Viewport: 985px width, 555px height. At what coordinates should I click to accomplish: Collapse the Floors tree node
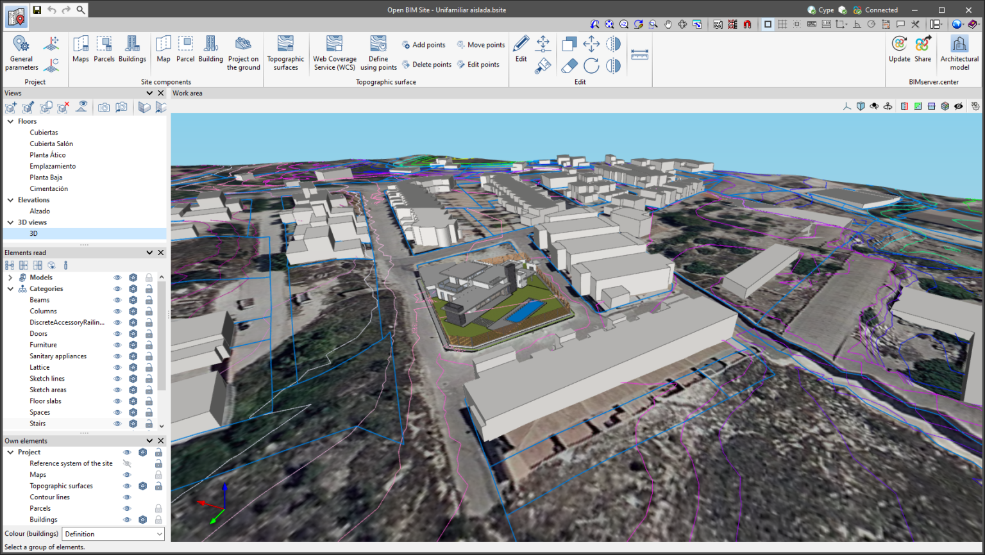coord(10,121)
